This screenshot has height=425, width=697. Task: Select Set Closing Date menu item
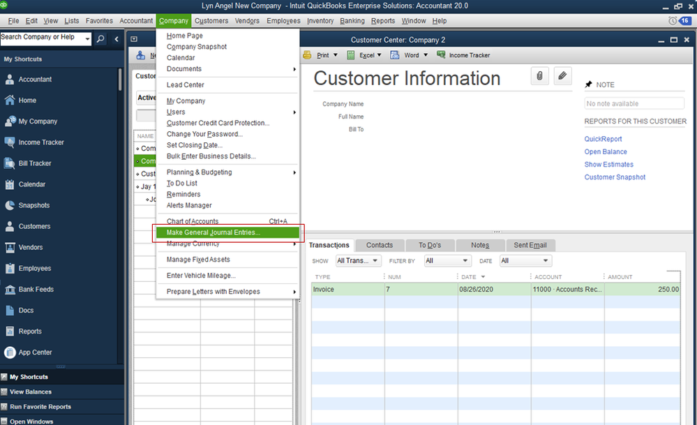coord(227,145)
